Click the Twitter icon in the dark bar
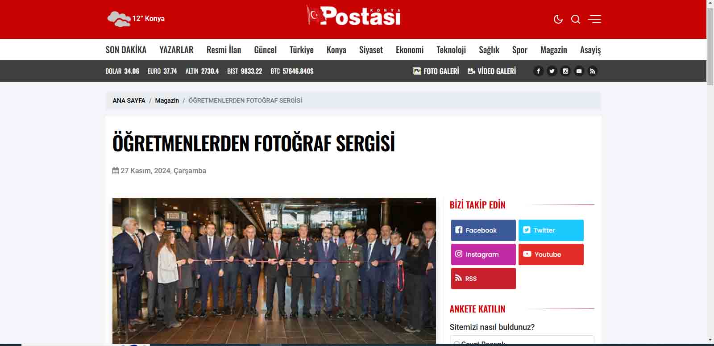 coord(552,71)
